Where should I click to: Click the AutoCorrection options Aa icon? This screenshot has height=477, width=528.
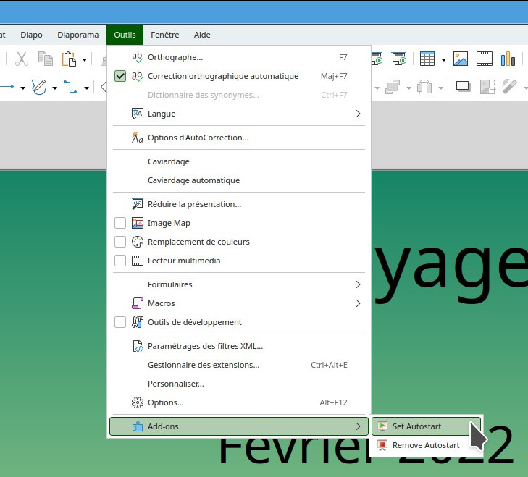point(138,138)
